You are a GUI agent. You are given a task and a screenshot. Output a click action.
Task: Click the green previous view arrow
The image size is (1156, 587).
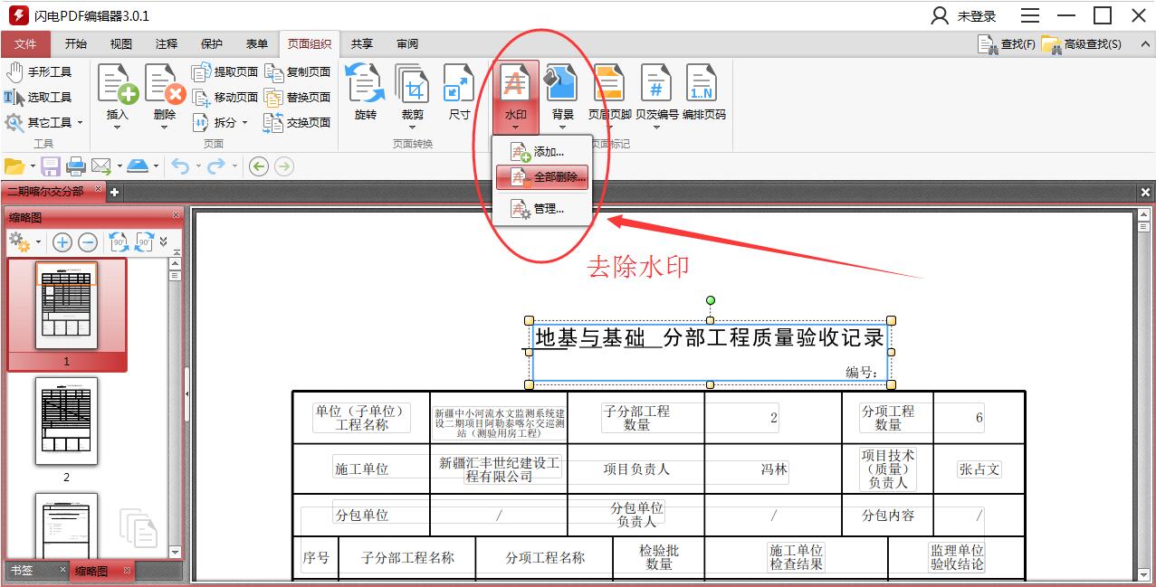[260, 166]
